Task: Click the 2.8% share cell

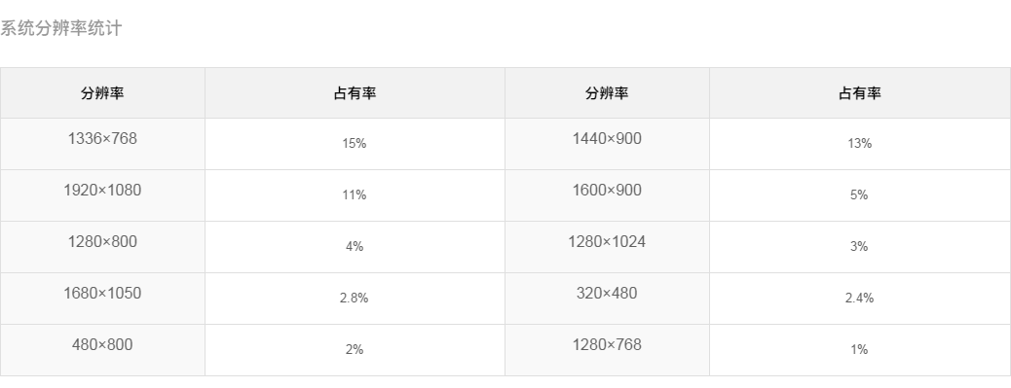Action: click(x=355, y=299)
